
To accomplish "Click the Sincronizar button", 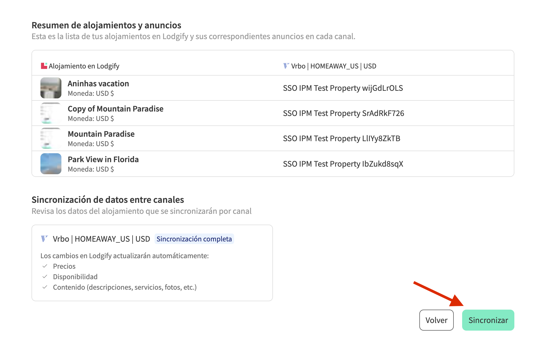I will pyautogui.click(x=488, y=320).
